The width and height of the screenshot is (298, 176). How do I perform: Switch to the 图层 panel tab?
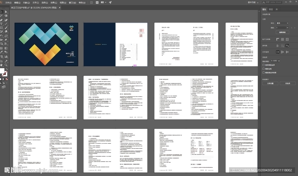[271, 9]
